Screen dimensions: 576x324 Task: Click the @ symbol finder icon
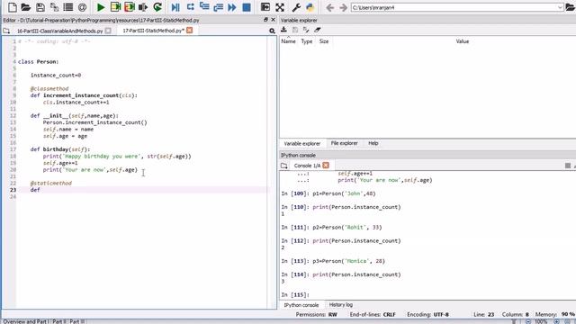click(x=82, y=7)
